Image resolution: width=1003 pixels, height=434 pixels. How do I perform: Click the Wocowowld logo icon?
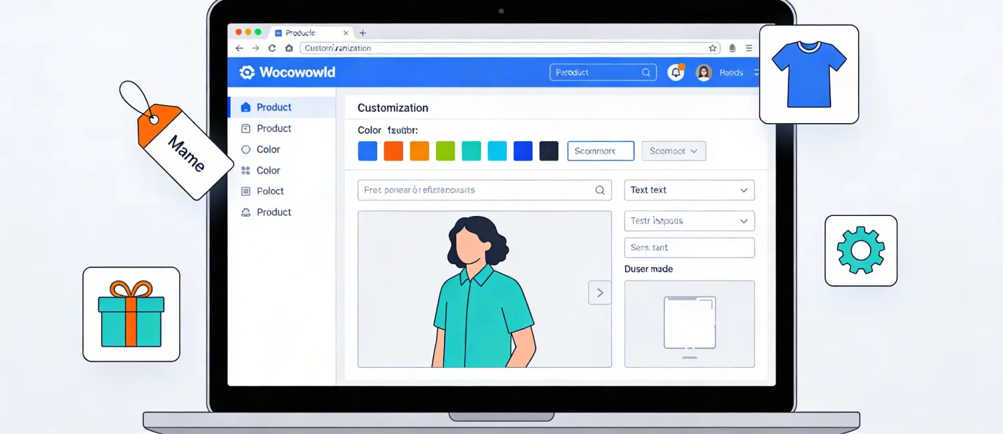click(x=247, y=73)
